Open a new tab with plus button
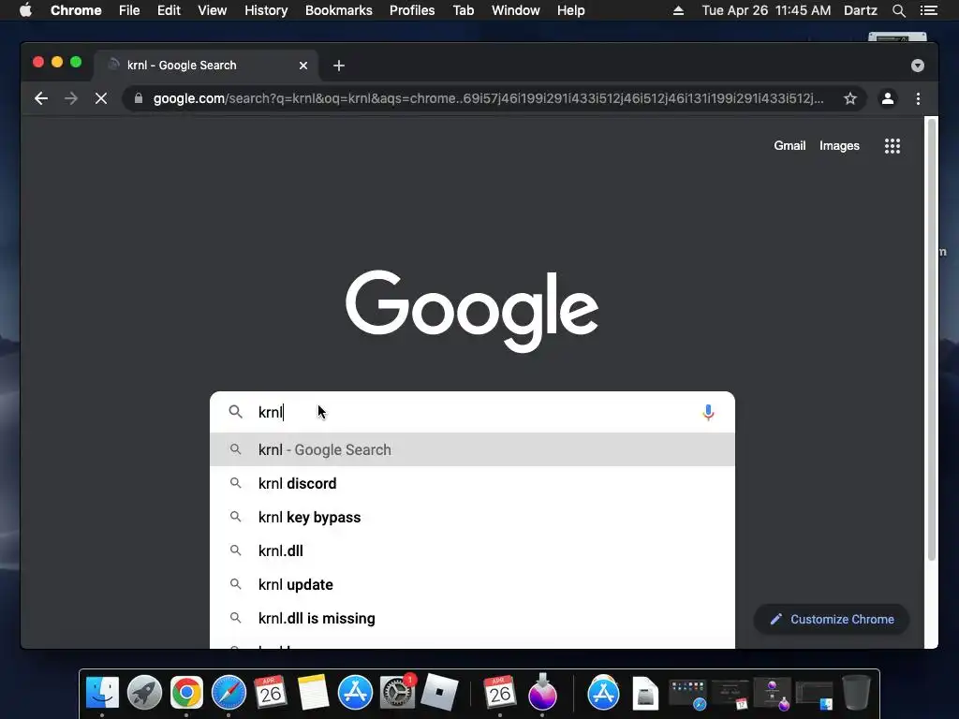 coord(339,66)
